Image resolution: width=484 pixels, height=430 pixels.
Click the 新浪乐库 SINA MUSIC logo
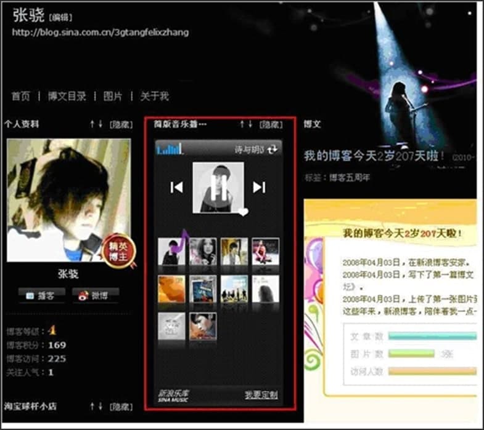point(173,396)
